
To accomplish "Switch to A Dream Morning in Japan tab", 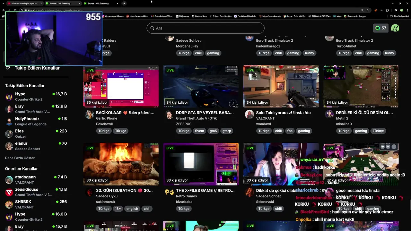I will (24, 4).
